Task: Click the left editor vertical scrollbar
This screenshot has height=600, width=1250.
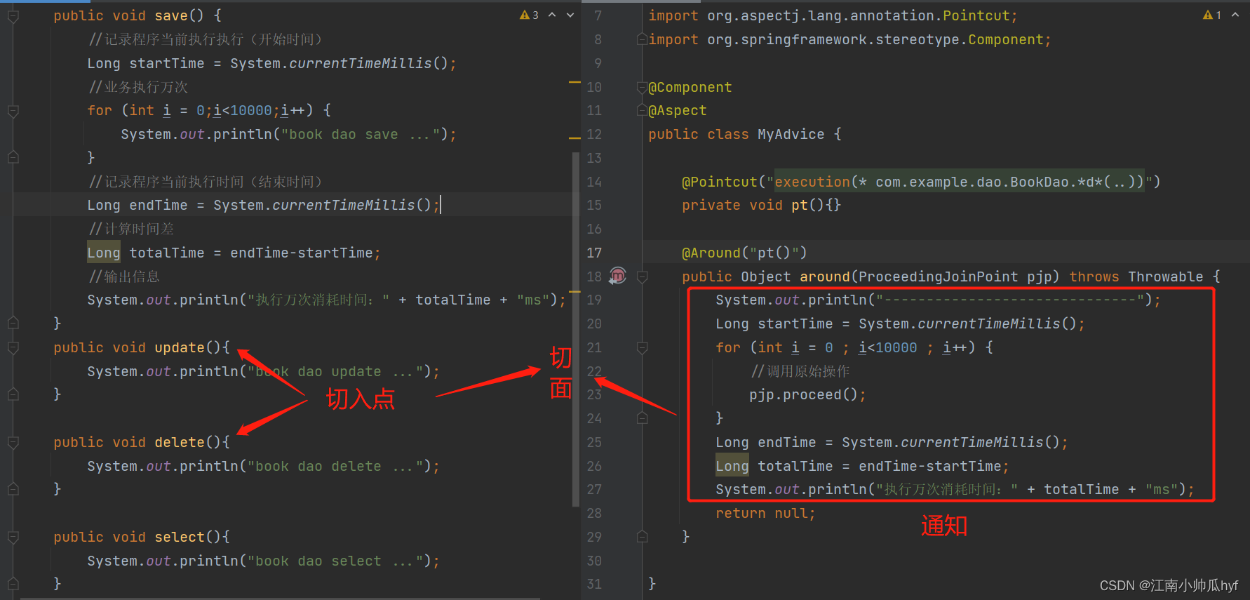Action: point(576,328)
